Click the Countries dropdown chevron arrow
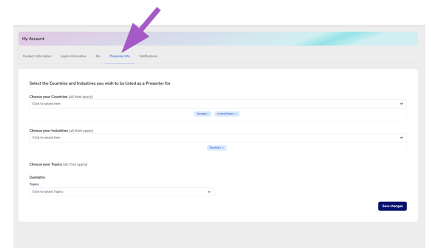431x252 pixels. (401, 104)
